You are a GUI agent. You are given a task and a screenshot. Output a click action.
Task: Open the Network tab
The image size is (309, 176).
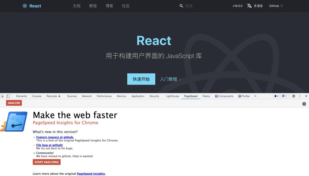pos(87,96)
